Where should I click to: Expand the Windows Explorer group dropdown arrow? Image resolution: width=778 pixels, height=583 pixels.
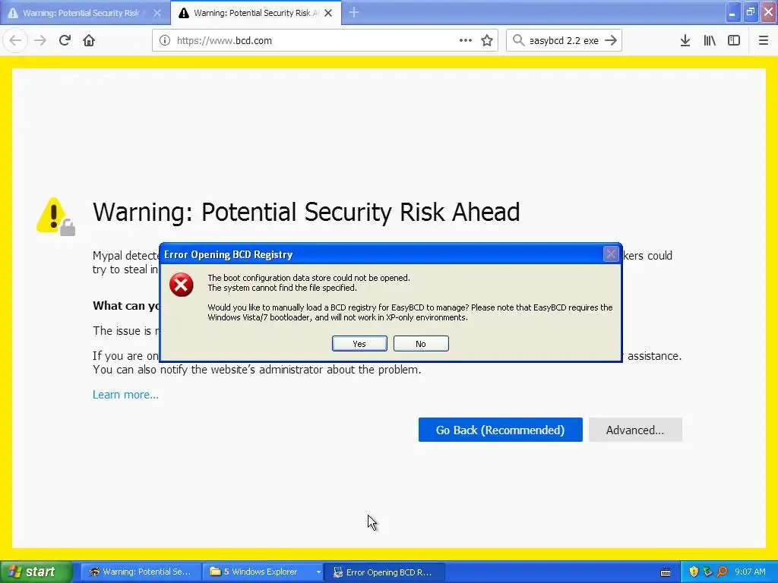[318, 572]
